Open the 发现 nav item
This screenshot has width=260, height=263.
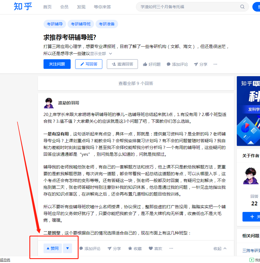coord(81,7)
